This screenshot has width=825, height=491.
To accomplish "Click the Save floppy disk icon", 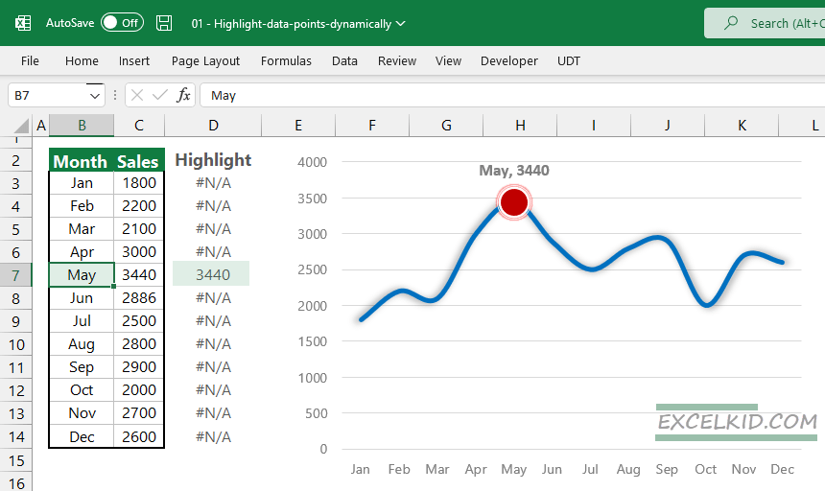I will coord(164,23).
